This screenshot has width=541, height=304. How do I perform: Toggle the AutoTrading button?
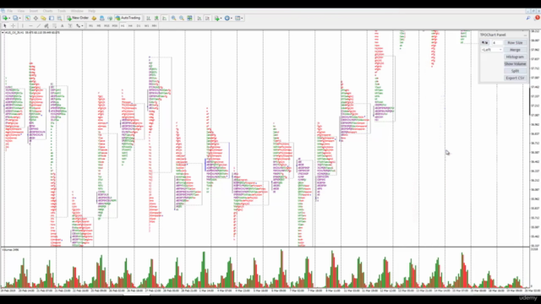(x=128, y=18)
